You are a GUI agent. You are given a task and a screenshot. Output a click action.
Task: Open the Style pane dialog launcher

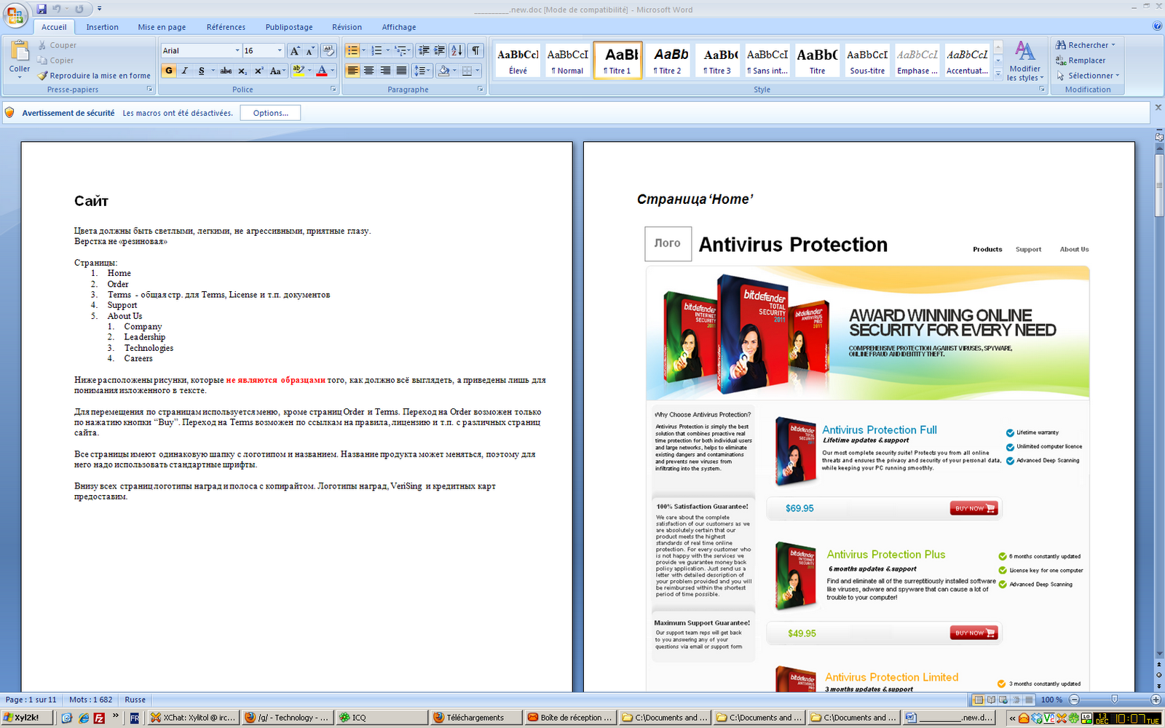[1042, 89]
